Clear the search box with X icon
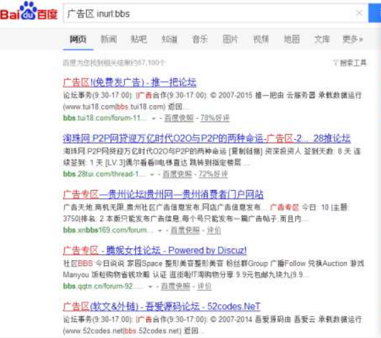 359,13
